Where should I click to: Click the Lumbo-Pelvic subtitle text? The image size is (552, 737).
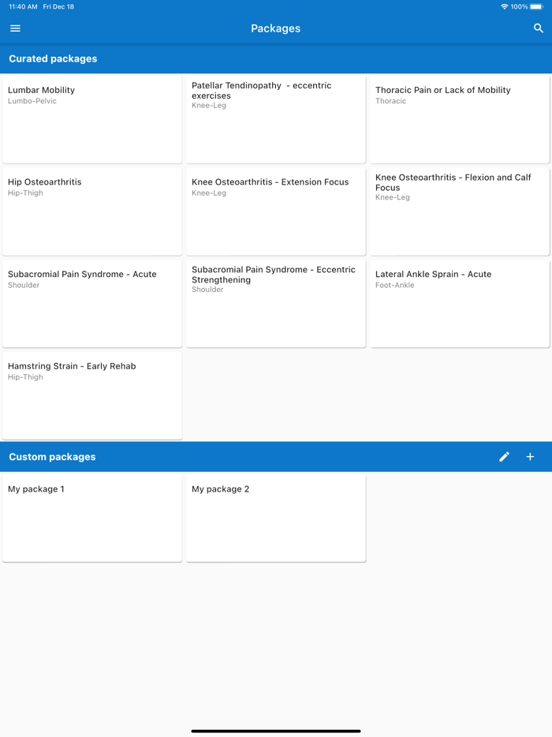tap(32, 101)
